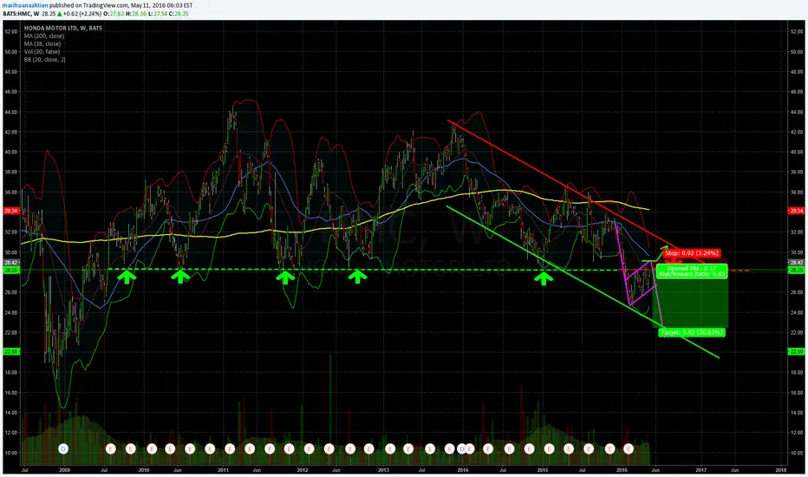Click the 2010 label on the time axis

coord(144,470)
